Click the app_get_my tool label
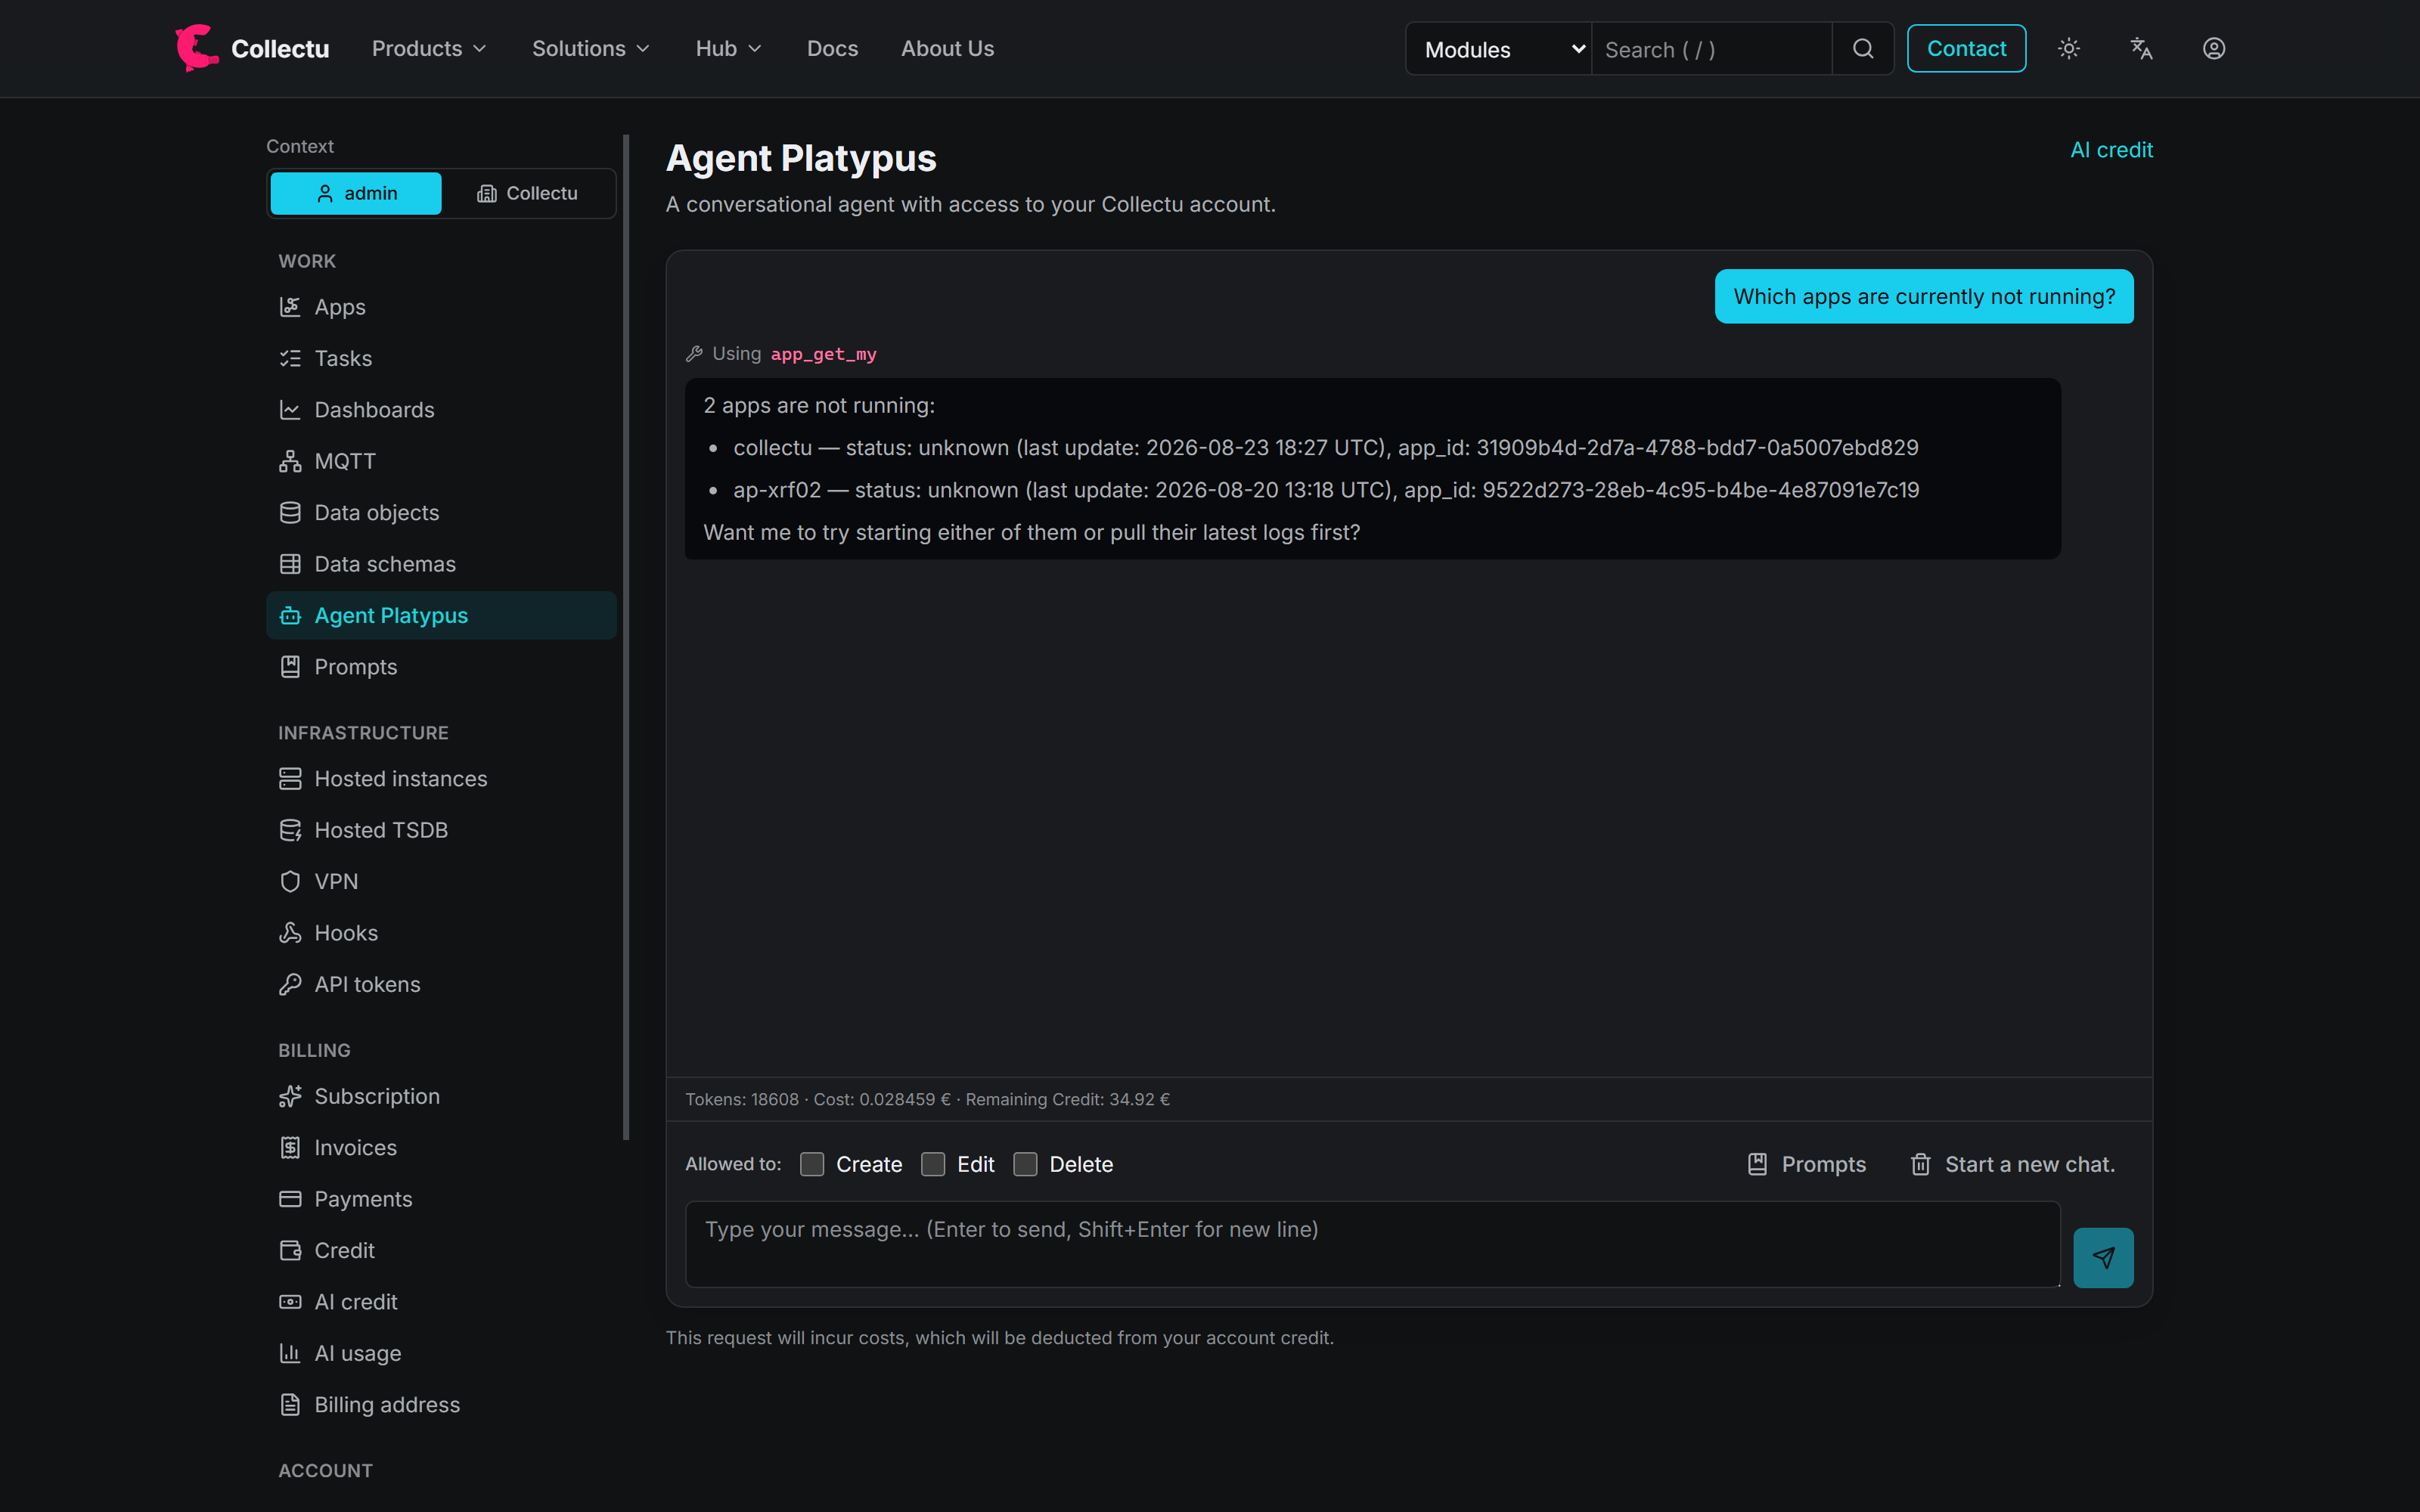Viewport: 2420px width, 1512px height. point(823,354)
